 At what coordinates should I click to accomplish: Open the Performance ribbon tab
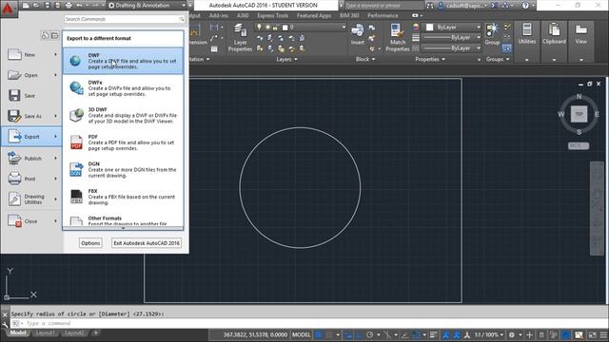pos(383,15)
